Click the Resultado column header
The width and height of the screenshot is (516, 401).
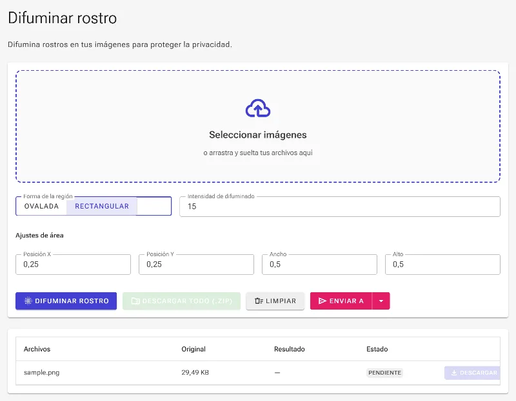[289, 349]
